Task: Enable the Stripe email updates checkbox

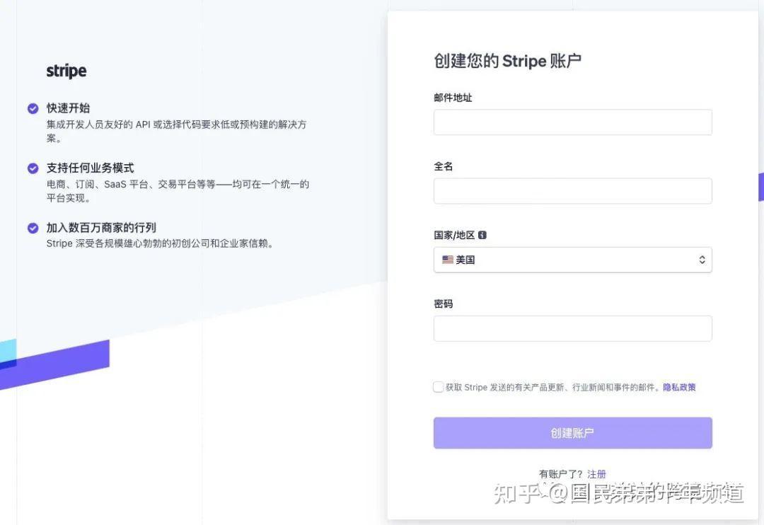Action: point(438,387)
